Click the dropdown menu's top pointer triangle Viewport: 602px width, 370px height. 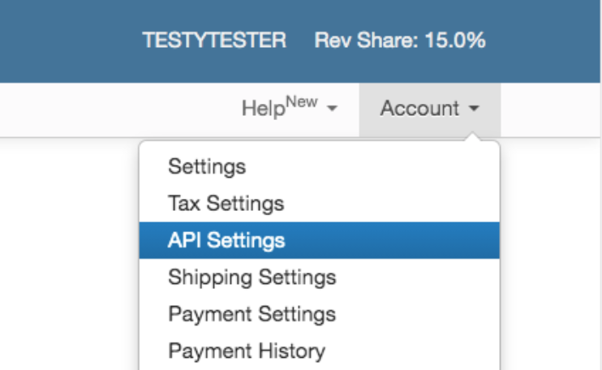(x=474, y=139)
